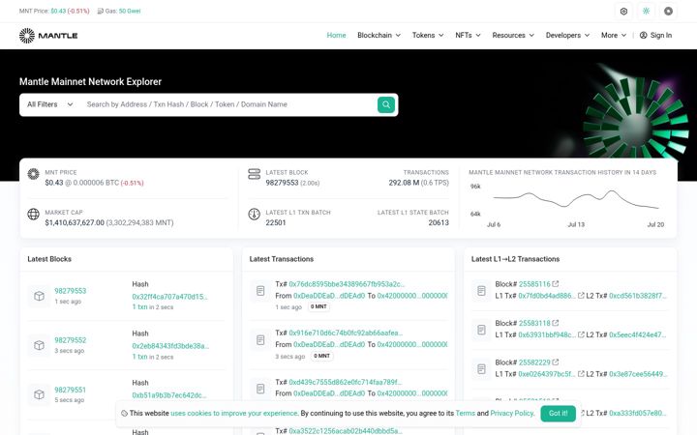The image size is (697, 435).
Task: Open transaction 0x76dc8595bbe34389667fb953a2c
Action: pyautogui.click(x=347, y=283)
